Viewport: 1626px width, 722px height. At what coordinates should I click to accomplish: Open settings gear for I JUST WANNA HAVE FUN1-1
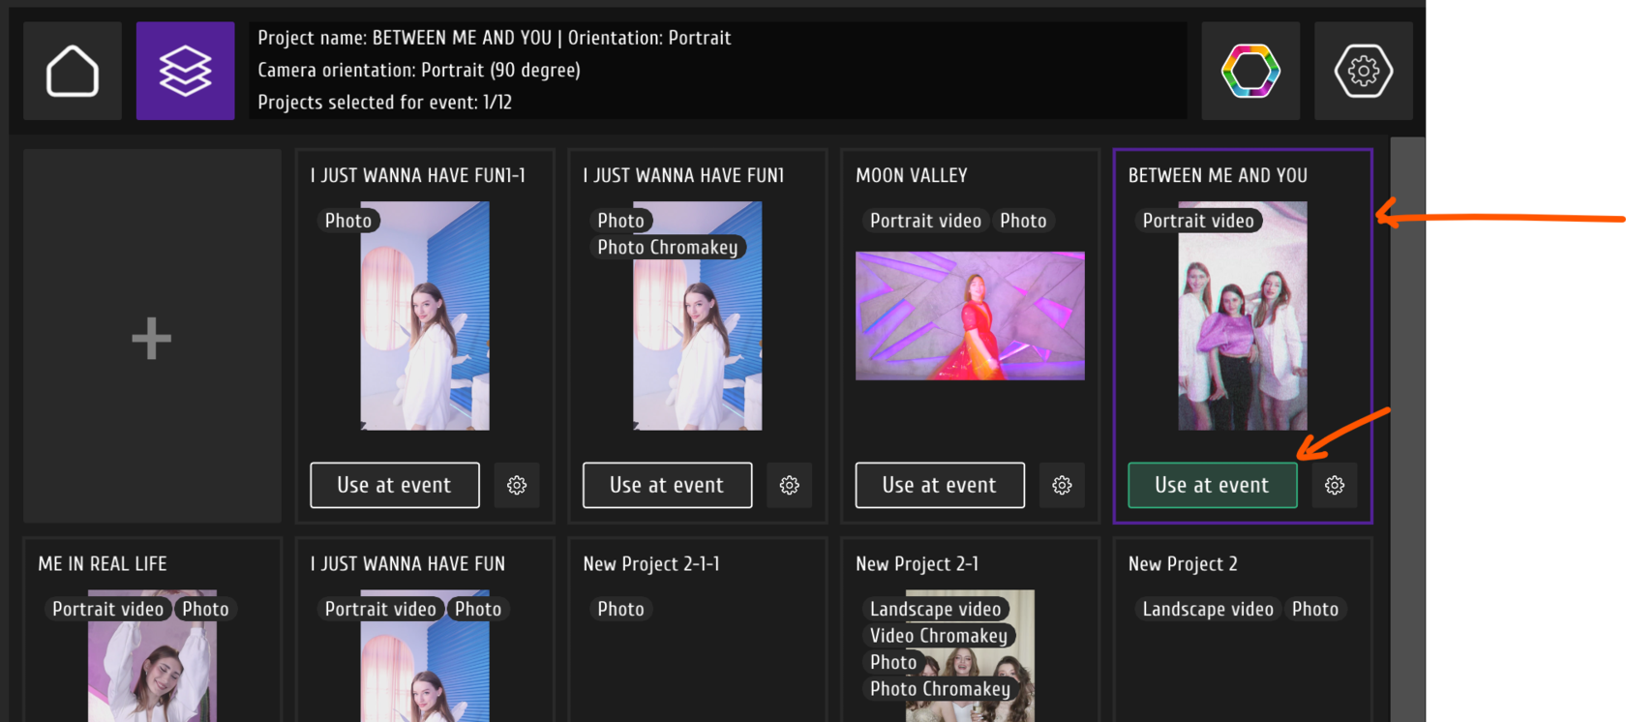click(517, 485)
